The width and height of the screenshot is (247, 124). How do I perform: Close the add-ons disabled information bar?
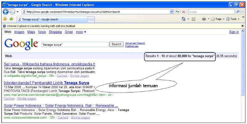coord(243,26)
